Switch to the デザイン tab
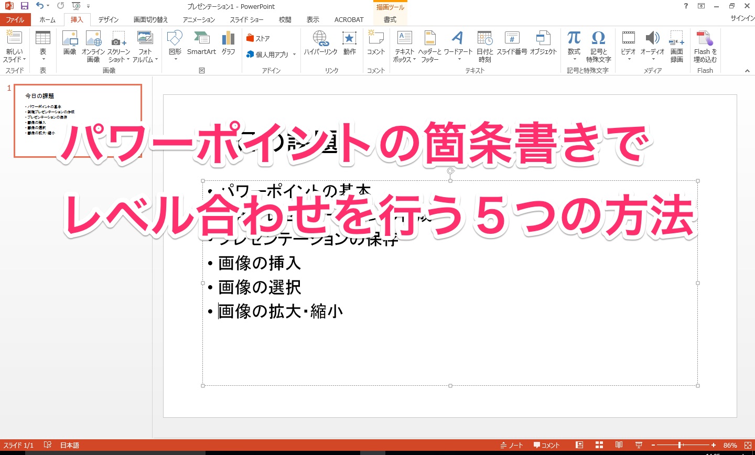This screenshot has height=455, width=755. tap(109, 19)
